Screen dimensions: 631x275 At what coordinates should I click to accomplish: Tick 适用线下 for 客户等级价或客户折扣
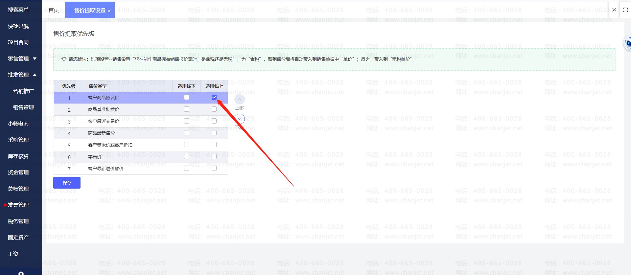coord(187,145)
